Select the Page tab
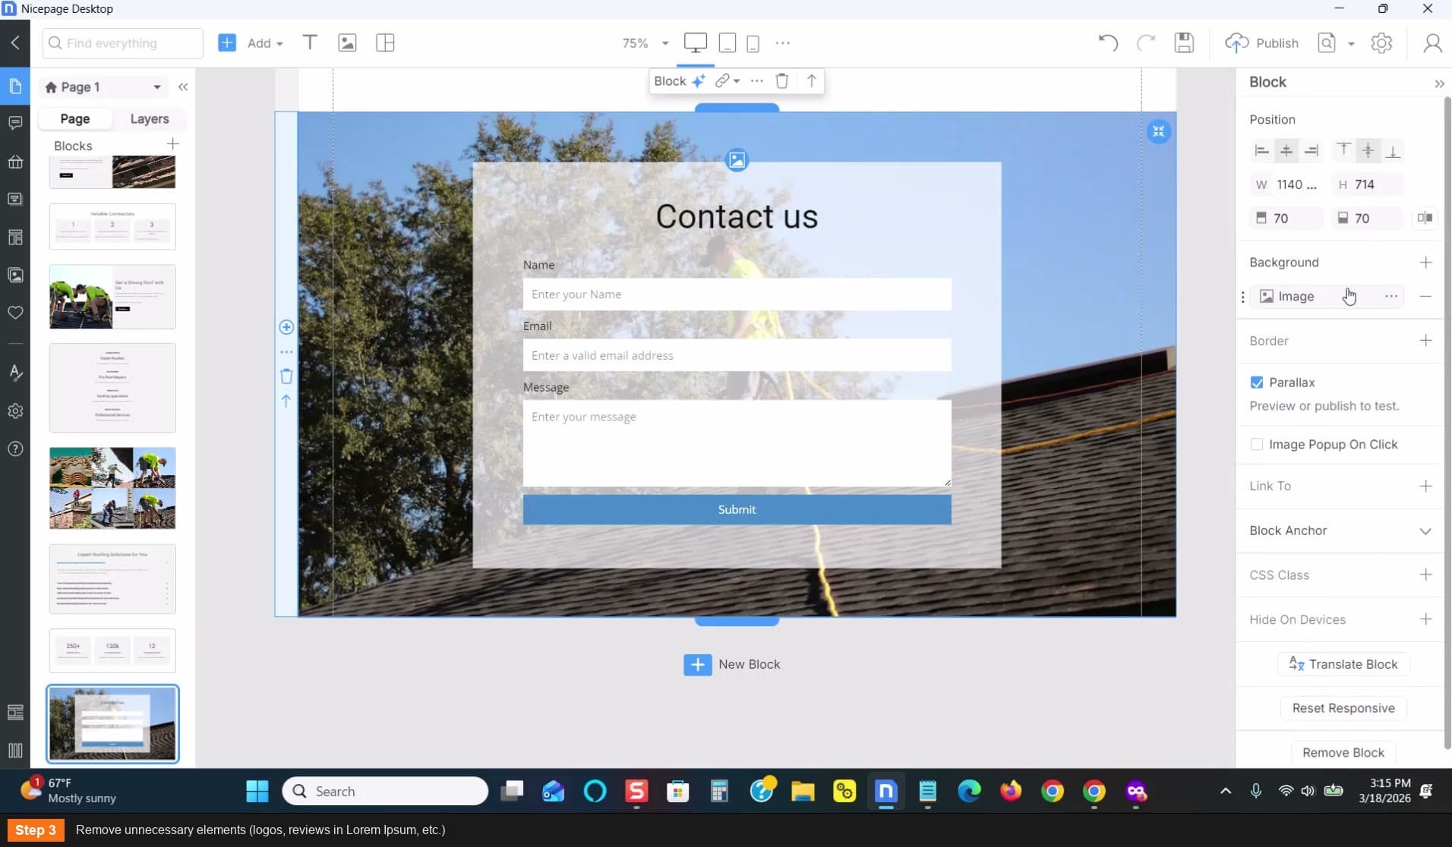 [75, 119]
